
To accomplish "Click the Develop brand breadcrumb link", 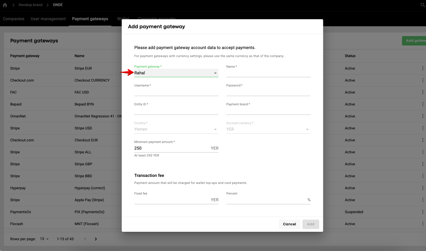I will 30,5.
